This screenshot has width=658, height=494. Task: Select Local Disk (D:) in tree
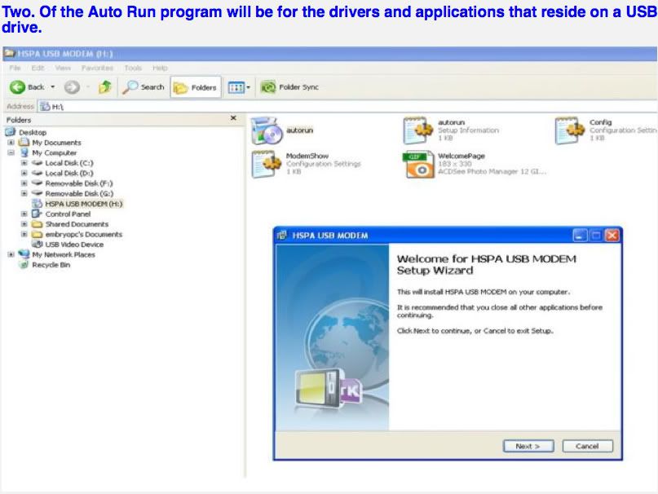point(63,173)
